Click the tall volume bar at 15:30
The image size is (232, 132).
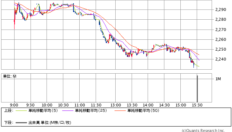click(197, 89)
